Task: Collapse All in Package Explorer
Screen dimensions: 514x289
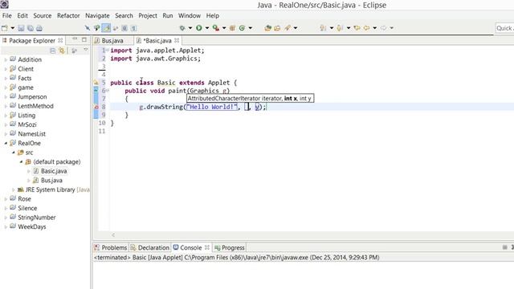Action: 52,51
